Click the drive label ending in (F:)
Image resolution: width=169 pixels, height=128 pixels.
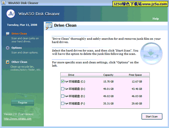tap(77, 103)
